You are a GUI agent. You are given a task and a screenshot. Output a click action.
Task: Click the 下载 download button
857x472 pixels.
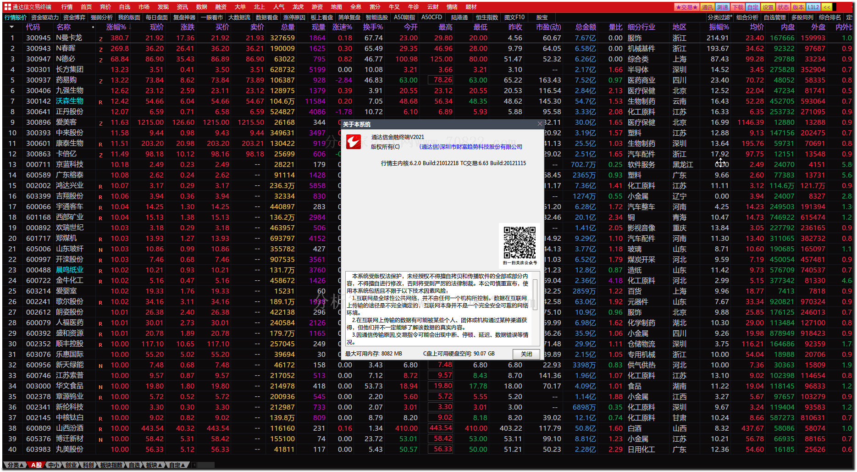738,7
